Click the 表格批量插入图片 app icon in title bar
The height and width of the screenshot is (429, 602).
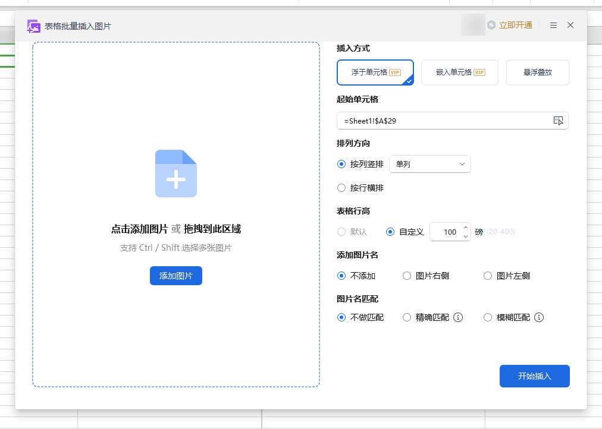[x=34, y=25]
